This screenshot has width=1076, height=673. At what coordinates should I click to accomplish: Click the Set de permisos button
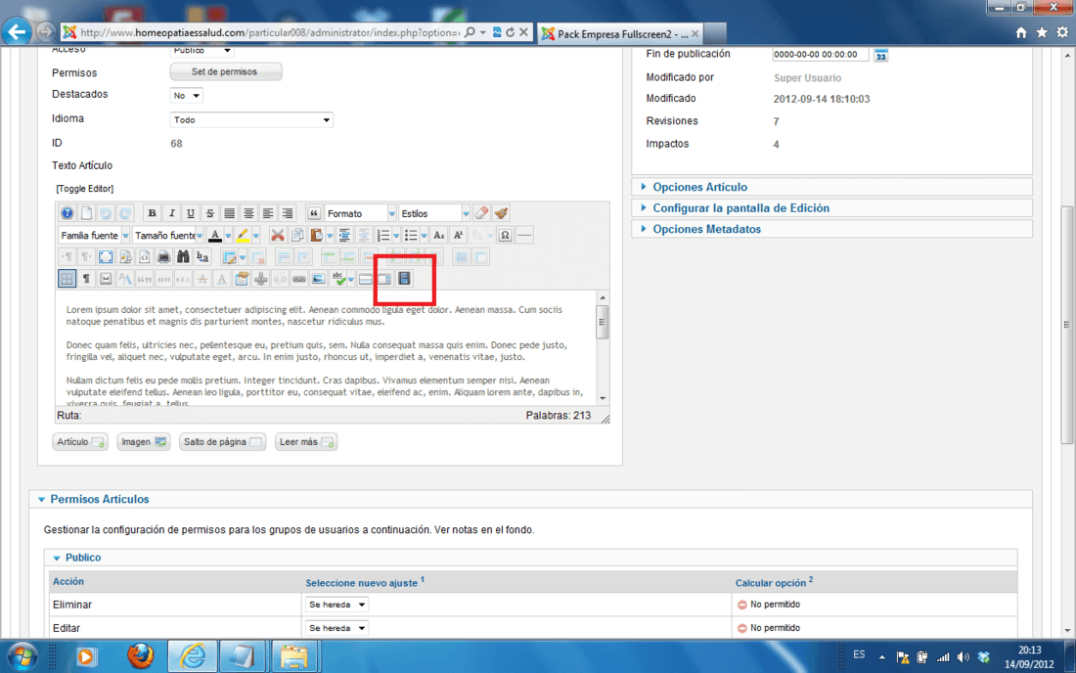(225, 71)
